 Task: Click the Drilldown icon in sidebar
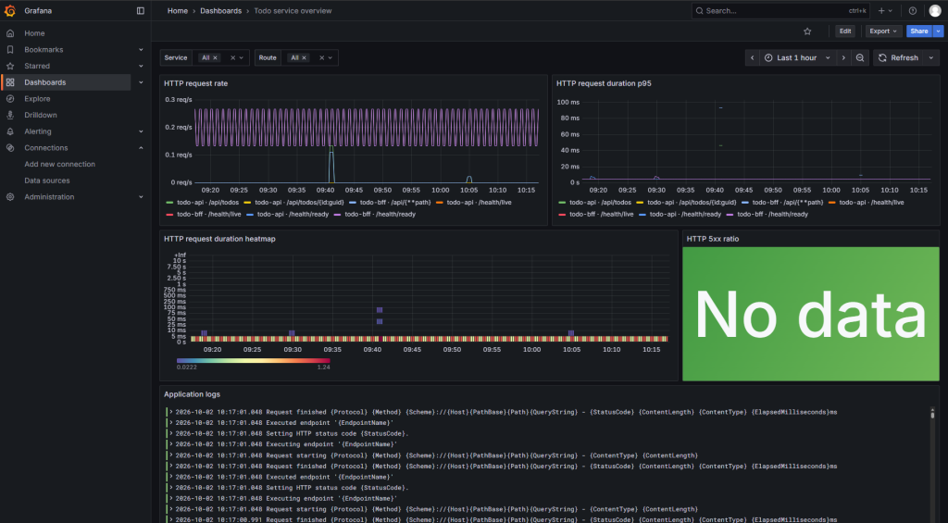point(10,115)
